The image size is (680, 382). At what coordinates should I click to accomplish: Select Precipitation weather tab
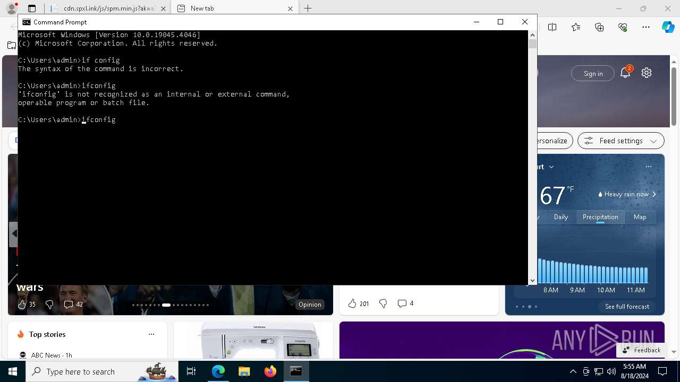coord(600,217)
